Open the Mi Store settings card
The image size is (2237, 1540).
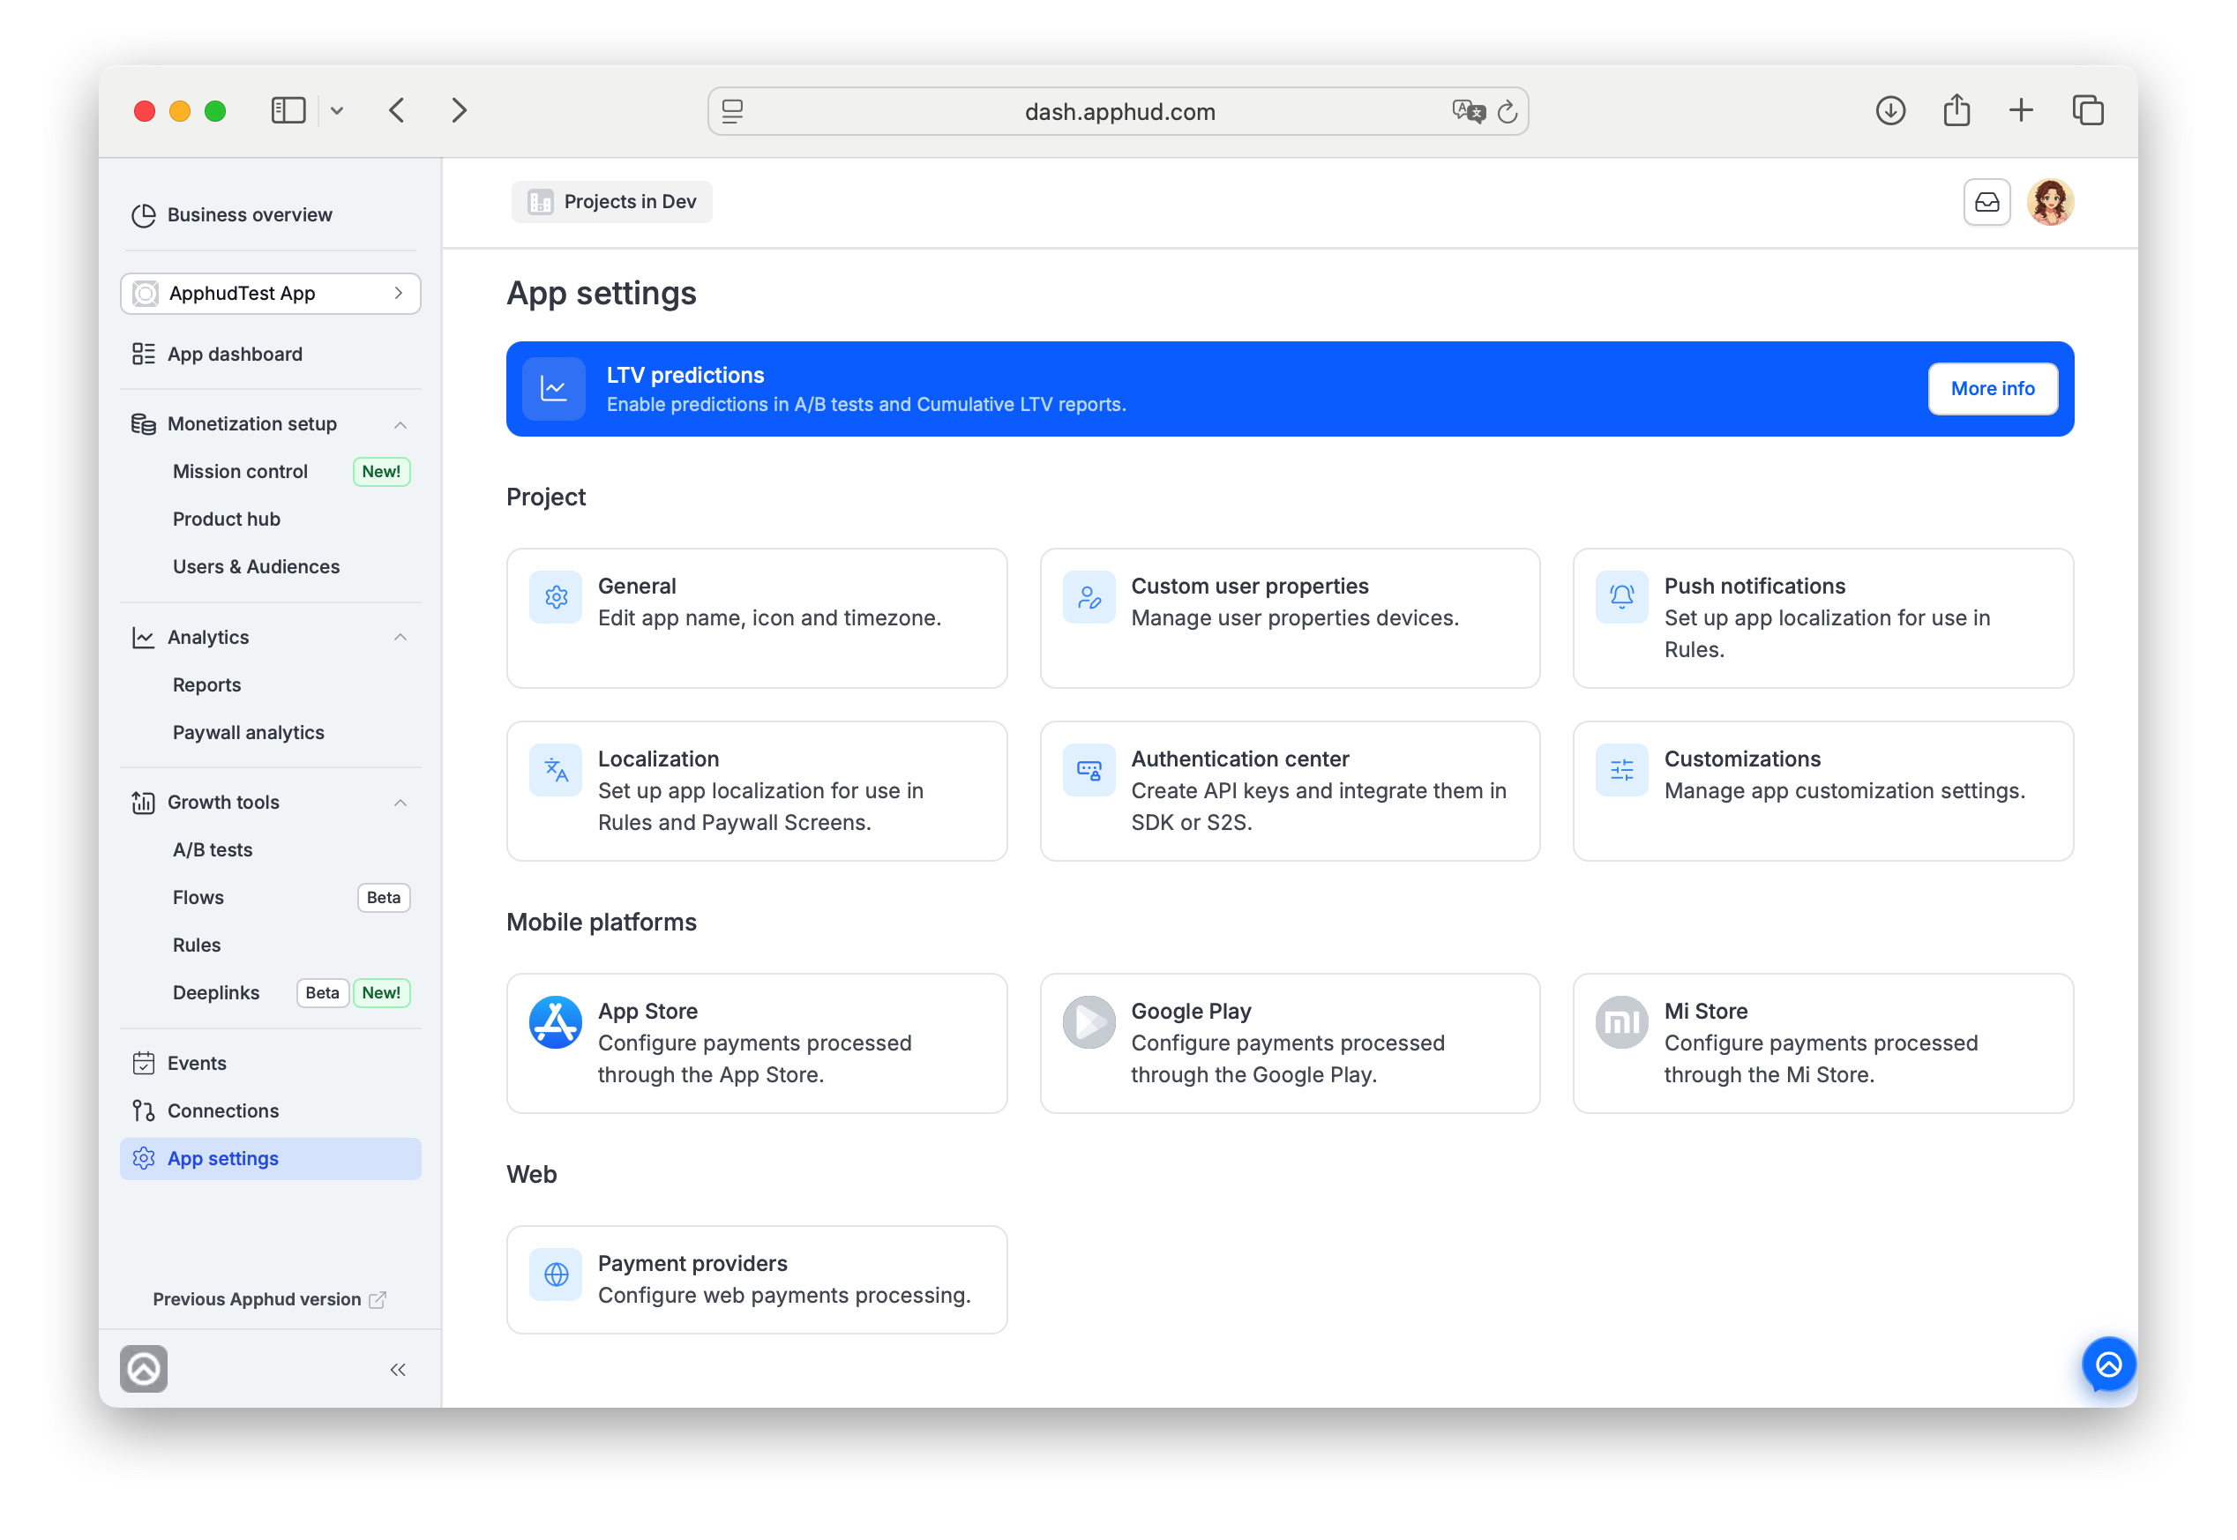1822,1043
